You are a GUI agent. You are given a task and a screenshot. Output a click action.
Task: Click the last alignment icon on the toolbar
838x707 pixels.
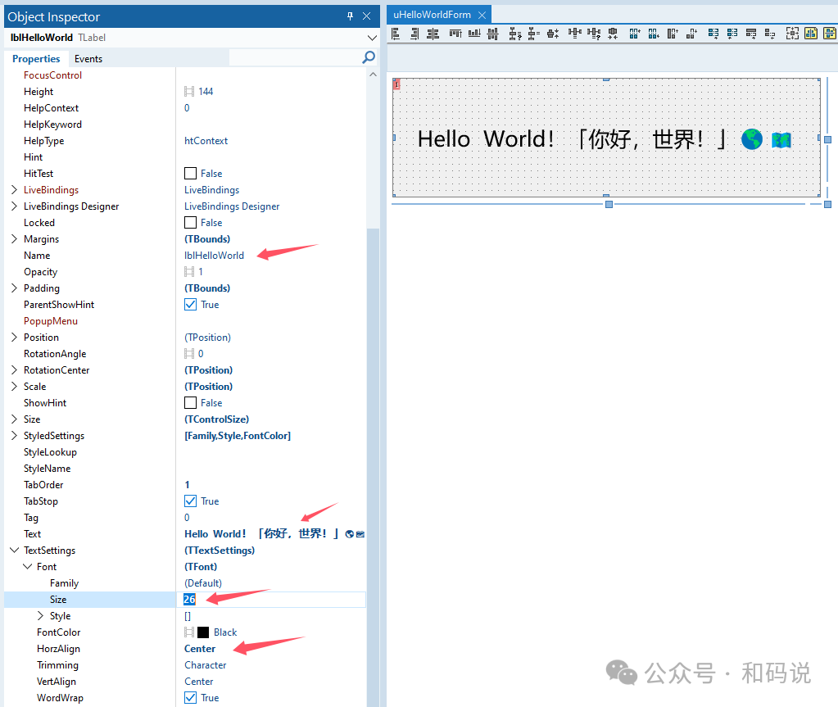click(829, 33)
